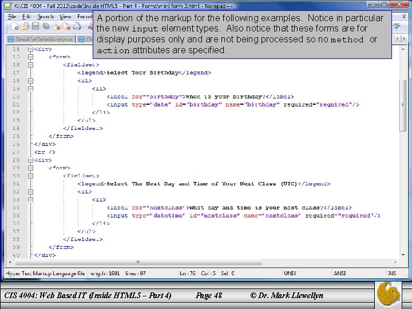Click the ResultSetTableModel.java tab's disk icon

click(x=11, y=39)
